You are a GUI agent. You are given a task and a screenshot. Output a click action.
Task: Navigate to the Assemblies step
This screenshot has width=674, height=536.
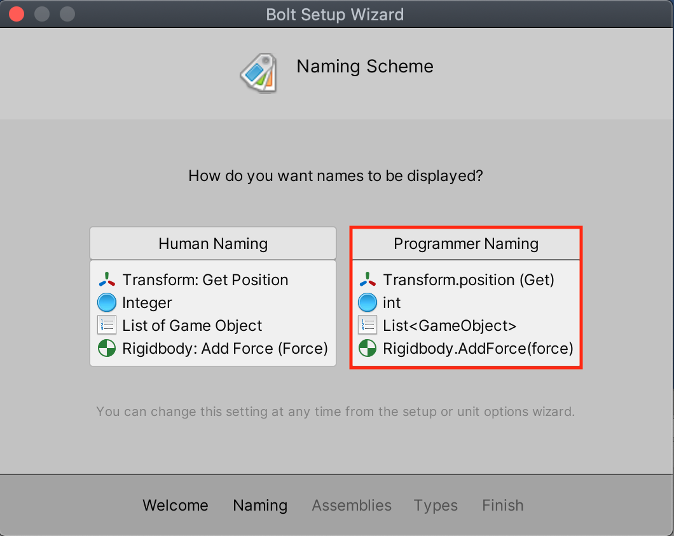tap(352, 506)
